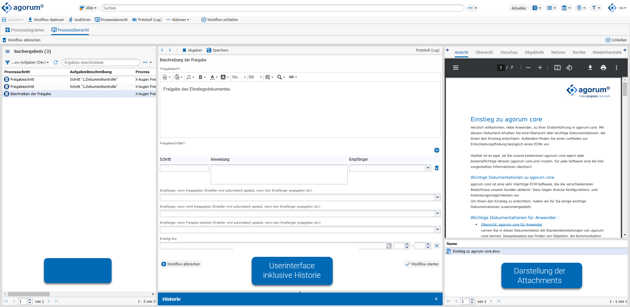Click the Schritt input field
This screenshot has height=307, width=630.
pos(184,168)
